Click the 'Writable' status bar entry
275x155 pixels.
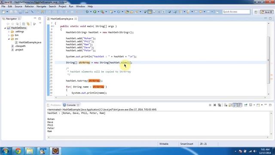[x=164, y=144]
